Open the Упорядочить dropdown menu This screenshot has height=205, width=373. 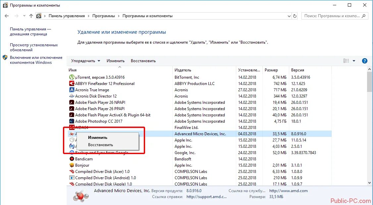(x=86, y=61)
